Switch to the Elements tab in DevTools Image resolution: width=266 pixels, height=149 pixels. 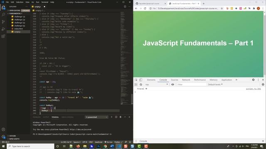coord(151,80)
